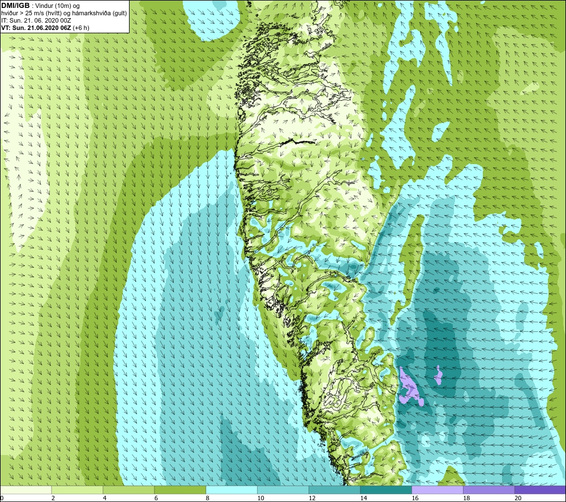The width and height of the screenshot is (566, 502).
Task: Click the legend value 6
Action: point(156,498)
